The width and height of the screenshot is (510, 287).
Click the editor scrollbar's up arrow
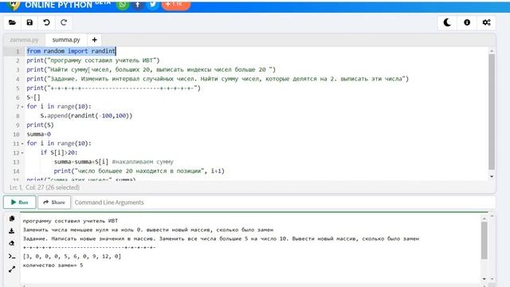coord(492,51)
